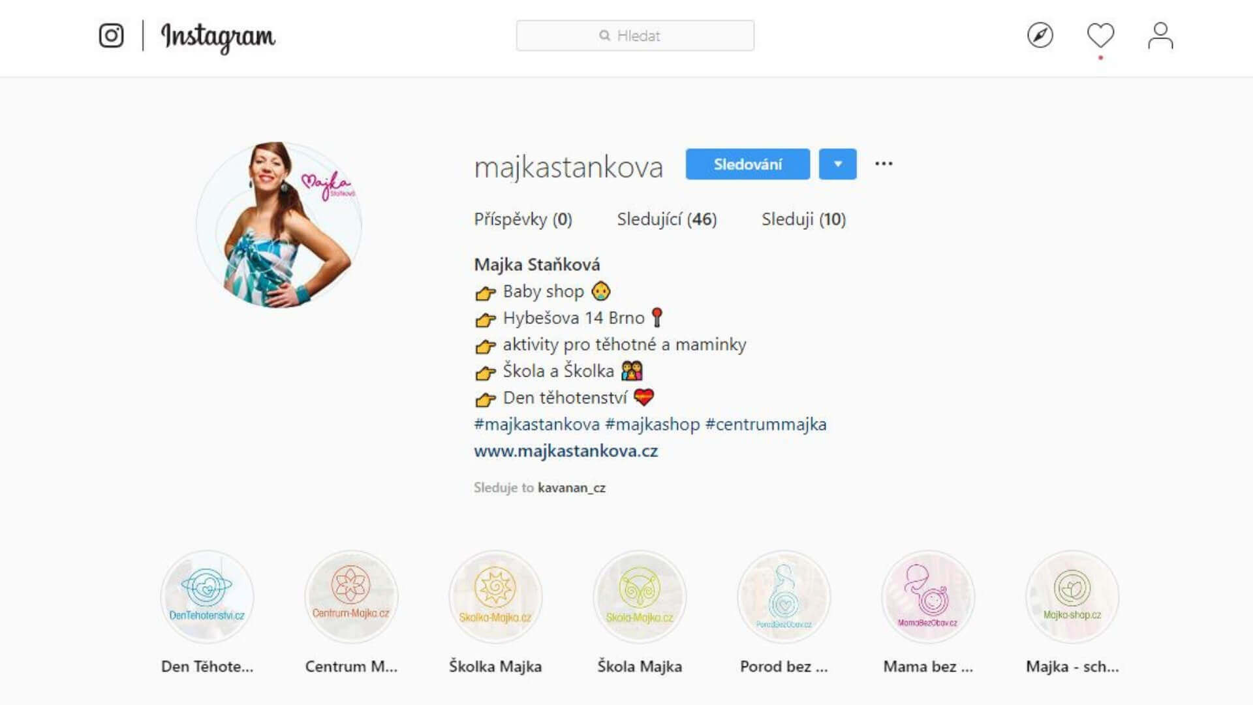Open Mama bez story highlight
The width and height of the screenshot is (1253, 705).
[928, 597]
